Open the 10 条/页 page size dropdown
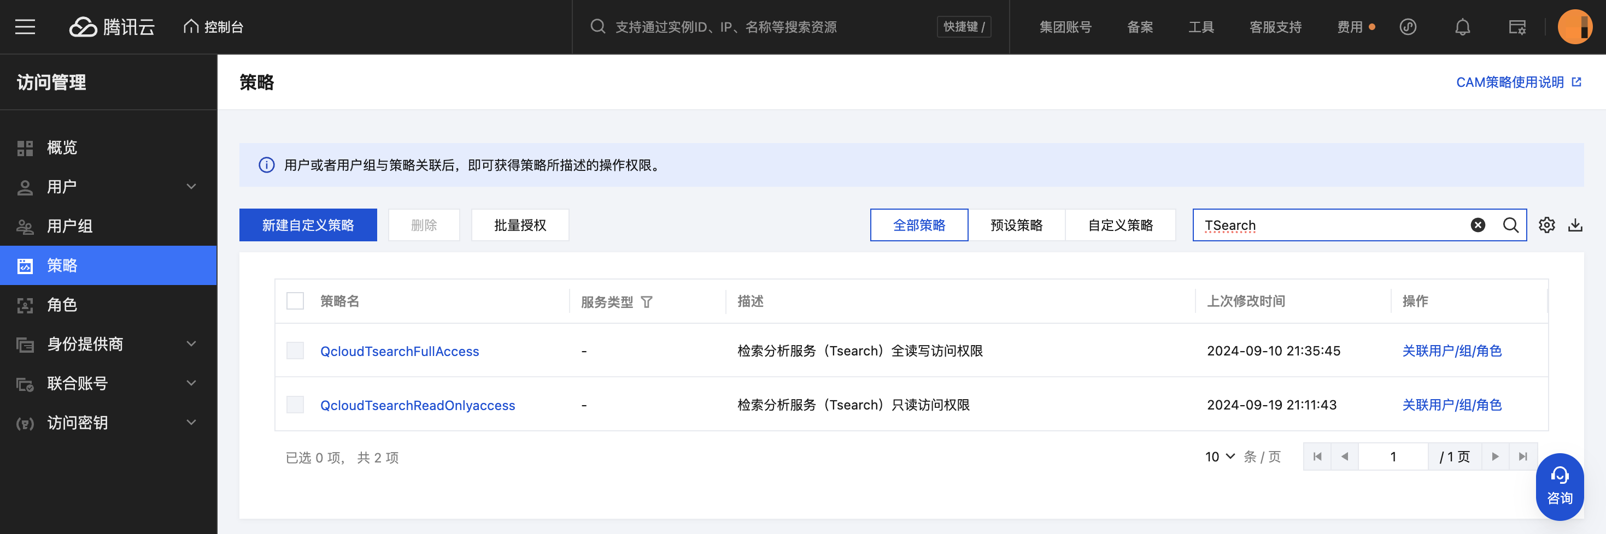Image resolution: width=1606 pixels, height=534 pixels. tap(1220, 456)
